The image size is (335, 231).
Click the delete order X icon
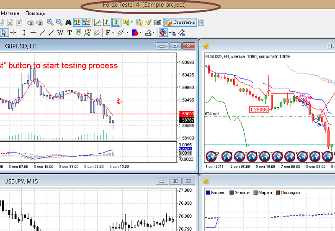[x=10, y=22]
